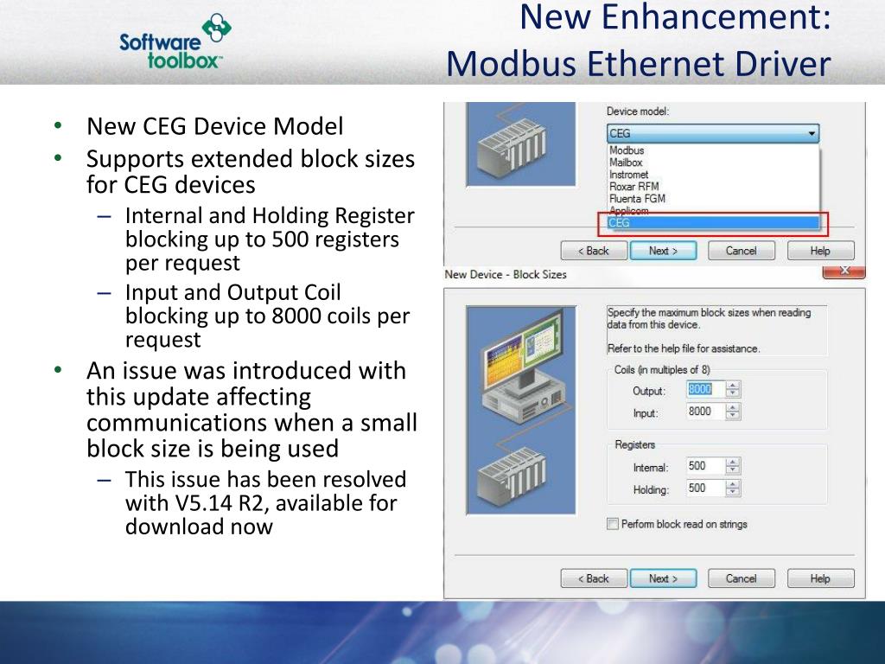Cancel the device model dialog
The width and height of the screenshot is (885, 664).
tap(741, 251)
